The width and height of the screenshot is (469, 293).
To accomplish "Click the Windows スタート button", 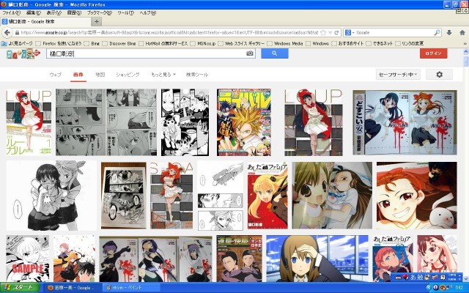I will (x=20, y=288).
